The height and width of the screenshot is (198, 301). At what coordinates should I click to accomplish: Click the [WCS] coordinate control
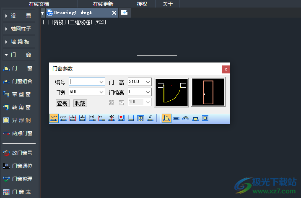100,22
